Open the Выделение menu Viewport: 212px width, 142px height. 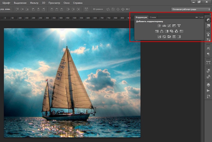pos(20,3)
